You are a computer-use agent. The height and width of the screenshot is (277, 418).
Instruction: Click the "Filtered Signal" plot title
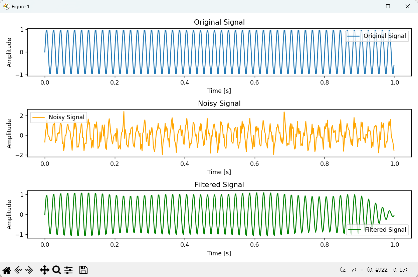click(219, 185)
